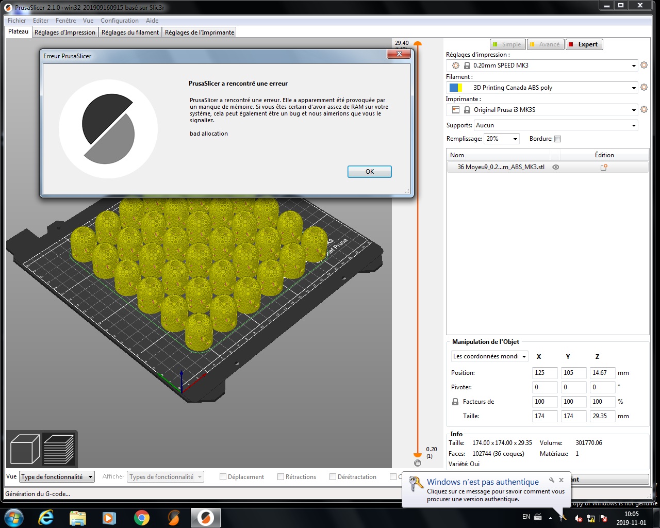The height and width of the screenshot is (528, 660).
Task: Open the Remplissage 20% dropdown
Action: 501,139
